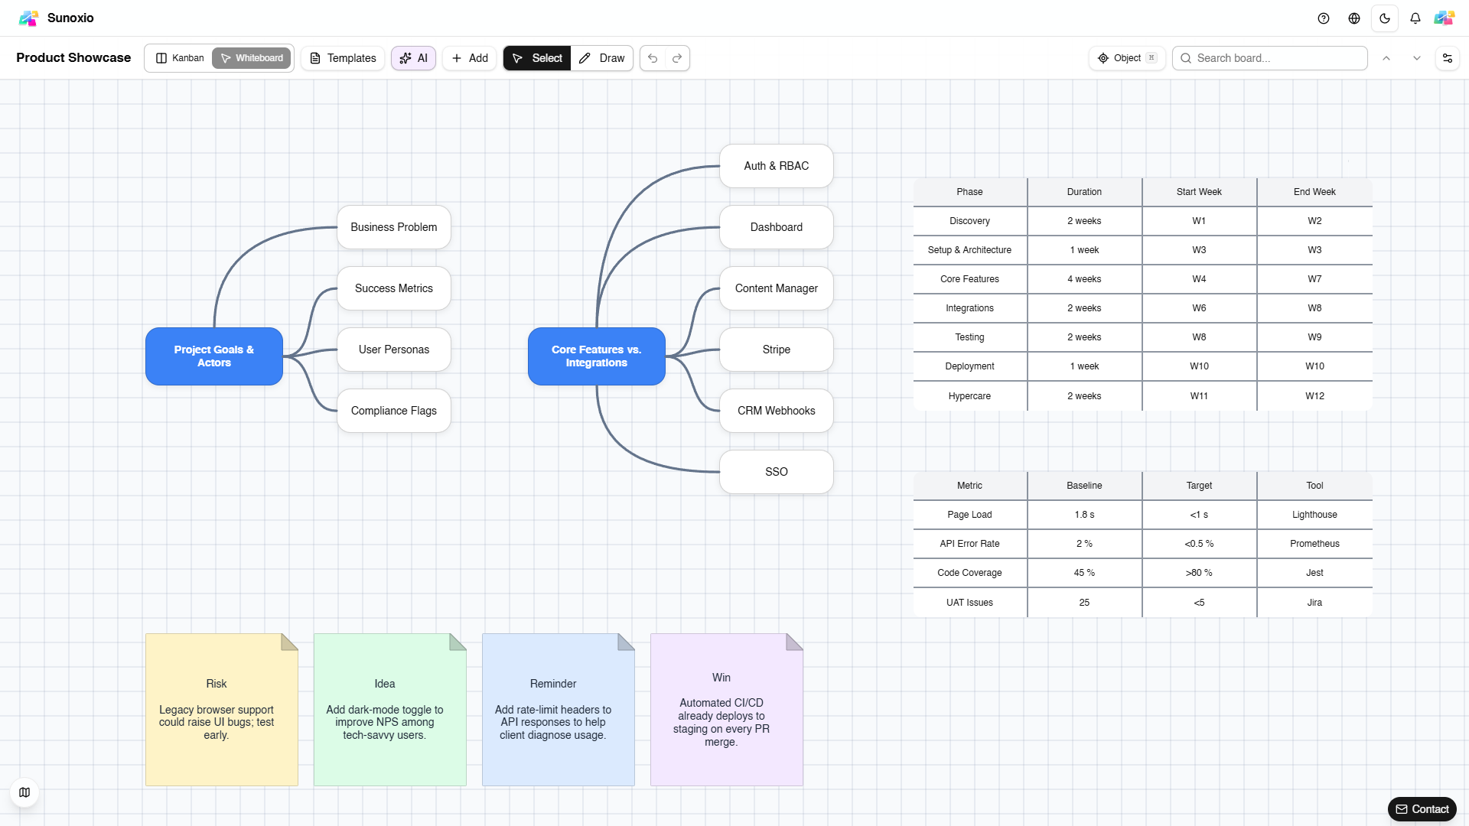
Task: Click the Contact button
Action: [x=1422, y=809]
